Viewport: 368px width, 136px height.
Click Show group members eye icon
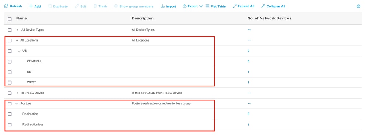[116, 6]
